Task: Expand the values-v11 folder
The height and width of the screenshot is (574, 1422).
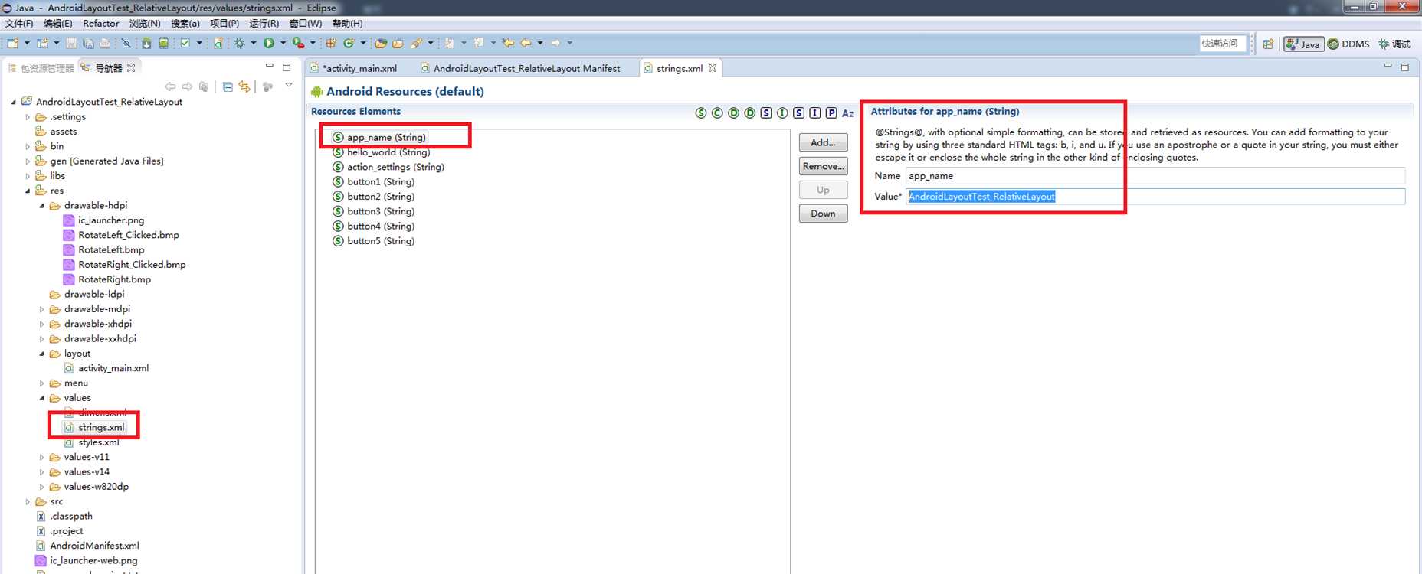Action: coord(42,458)
